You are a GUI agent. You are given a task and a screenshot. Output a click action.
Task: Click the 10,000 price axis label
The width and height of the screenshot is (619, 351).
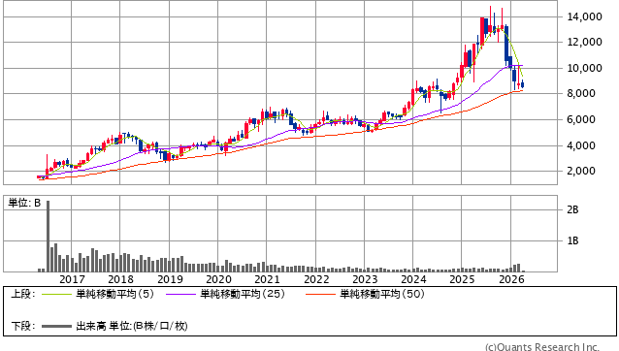click(584, 68)
